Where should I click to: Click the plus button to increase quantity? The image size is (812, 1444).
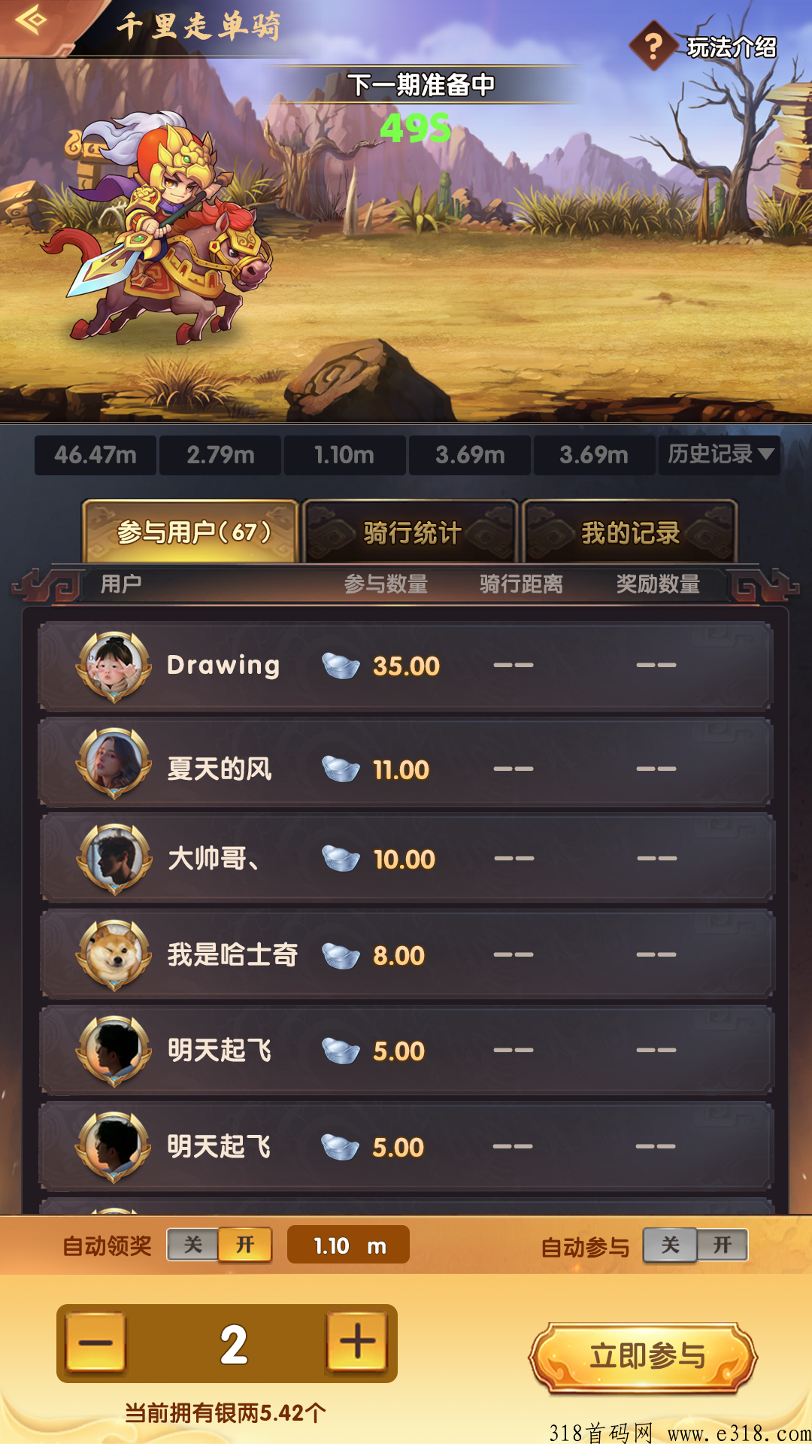(x=357, y=1342)
